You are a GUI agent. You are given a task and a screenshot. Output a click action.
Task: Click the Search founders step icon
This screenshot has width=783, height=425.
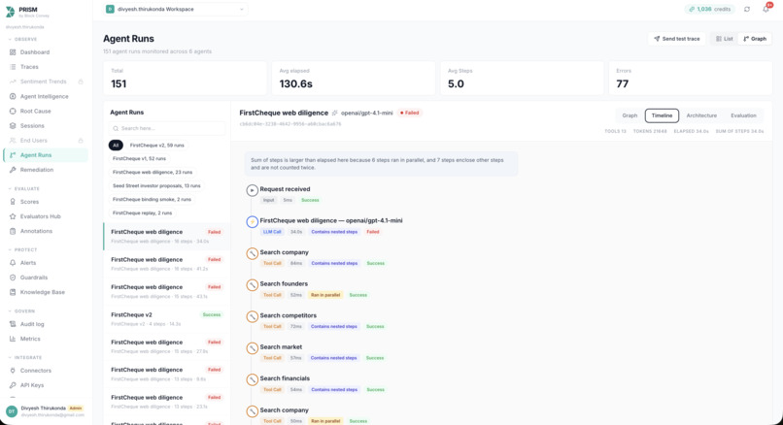pyautogui.click(x=253, y=285)
